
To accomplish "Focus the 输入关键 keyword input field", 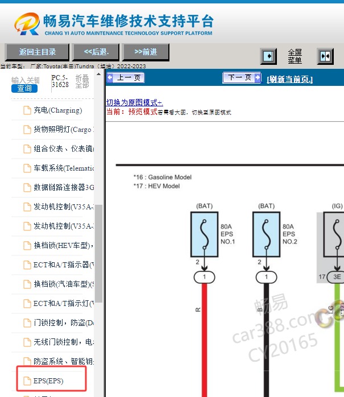I will [x=26, y=80].
